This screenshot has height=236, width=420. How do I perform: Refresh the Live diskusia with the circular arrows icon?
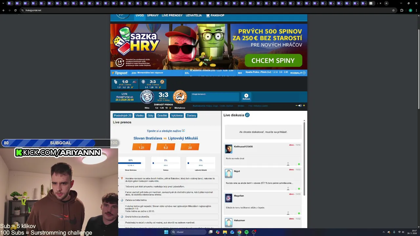point(247,115)
